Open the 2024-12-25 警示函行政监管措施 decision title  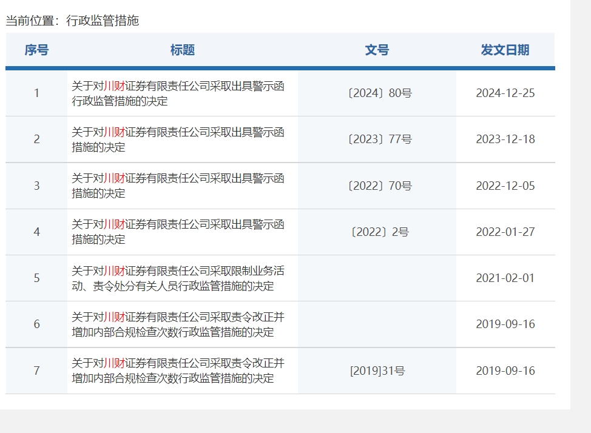(x=178, y=93)
